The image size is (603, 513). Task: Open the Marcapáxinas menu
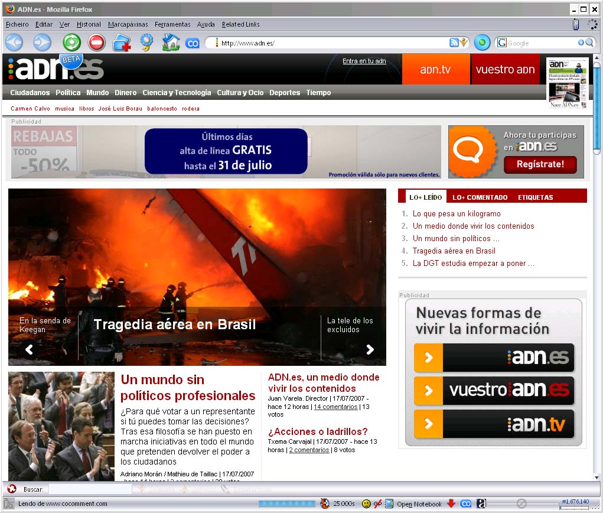[x=128, y=24]
